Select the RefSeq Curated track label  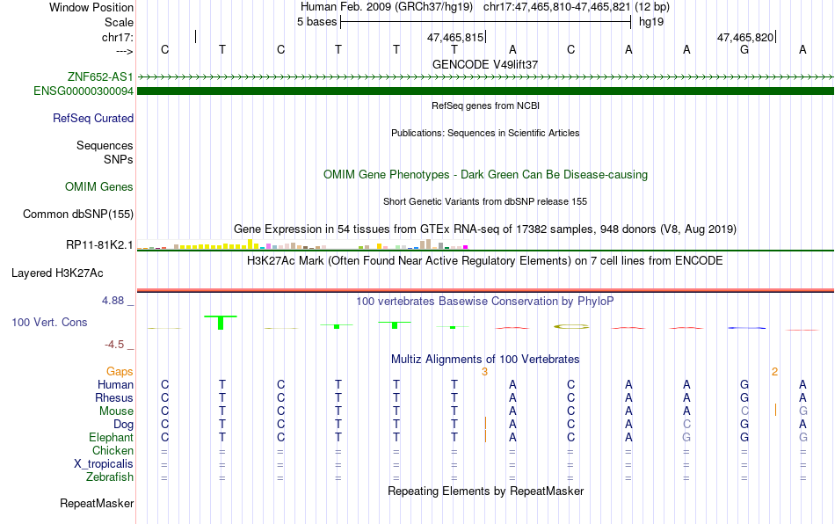(x=93, y=118)
